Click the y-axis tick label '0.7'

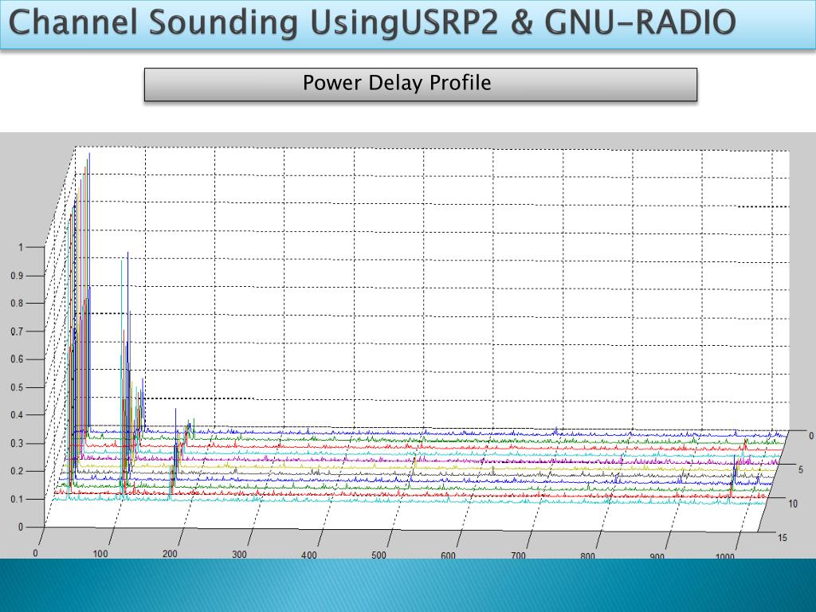point(18,331)
